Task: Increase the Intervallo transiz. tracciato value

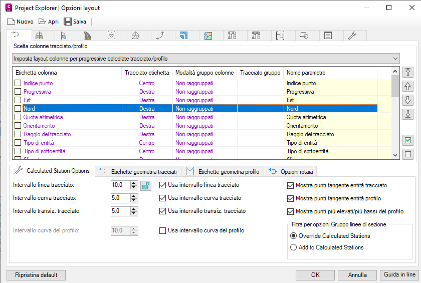Action: 134,209
